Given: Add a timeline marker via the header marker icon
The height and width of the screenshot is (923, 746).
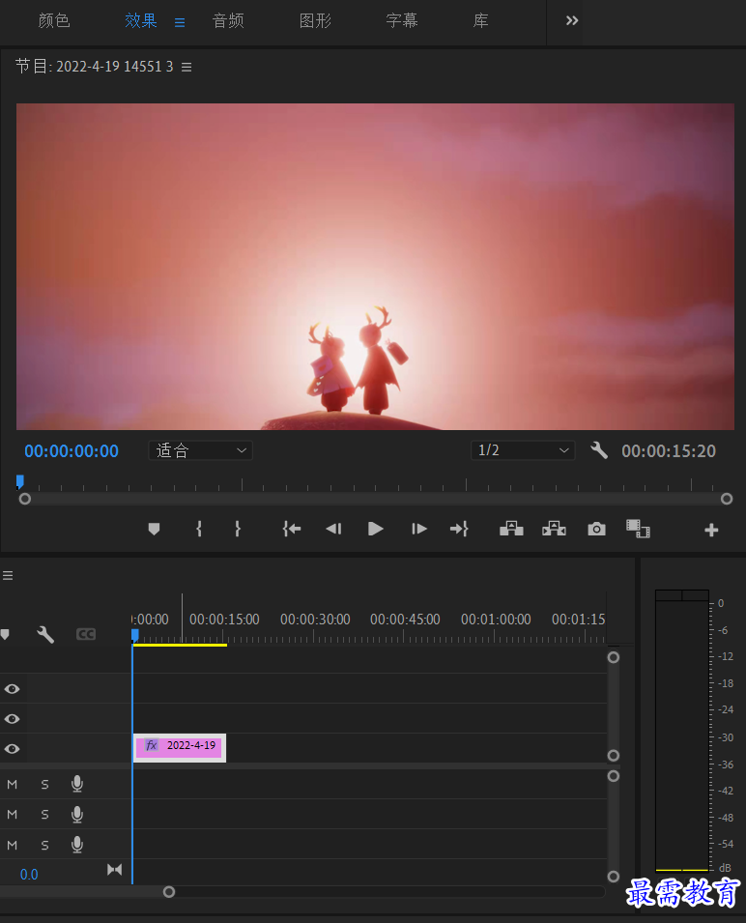Looking at the screenshot, I should (x=5, y=635).
